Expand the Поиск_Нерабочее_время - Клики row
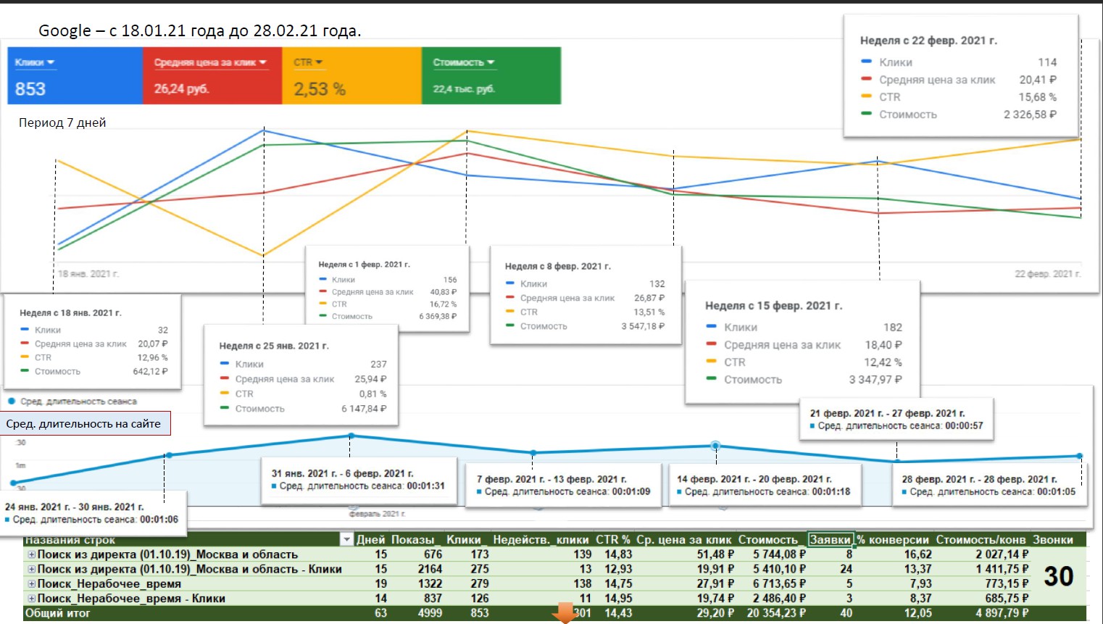1103x624 pixels. tap(31, 599)
